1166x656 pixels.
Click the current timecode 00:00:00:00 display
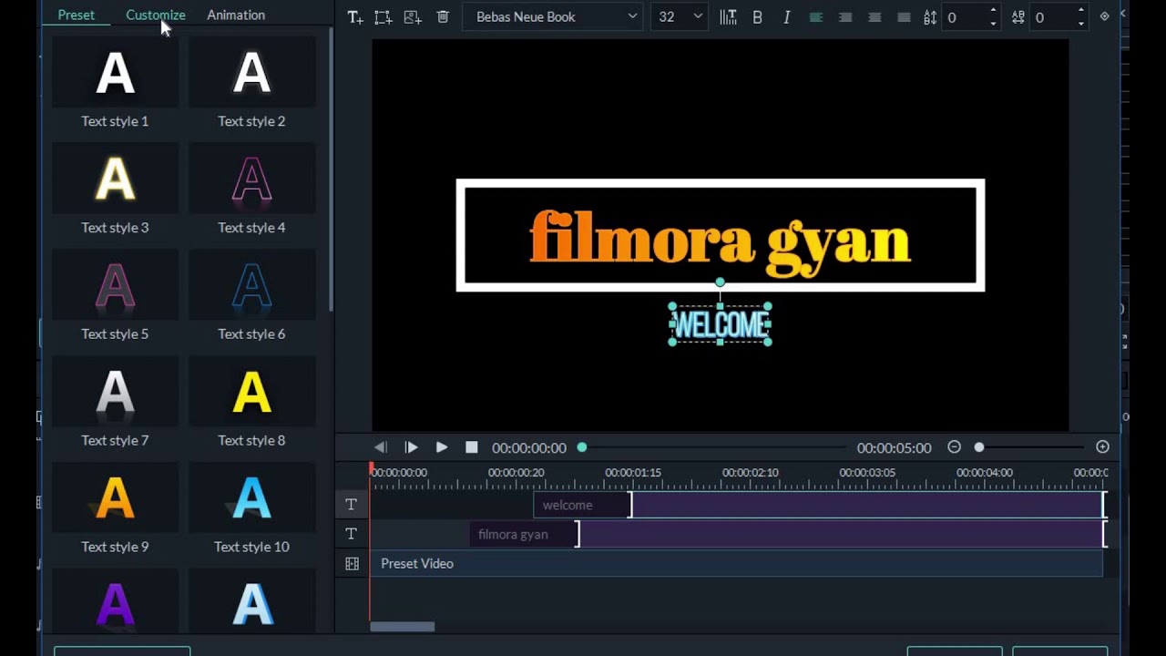tap(529, 447)
